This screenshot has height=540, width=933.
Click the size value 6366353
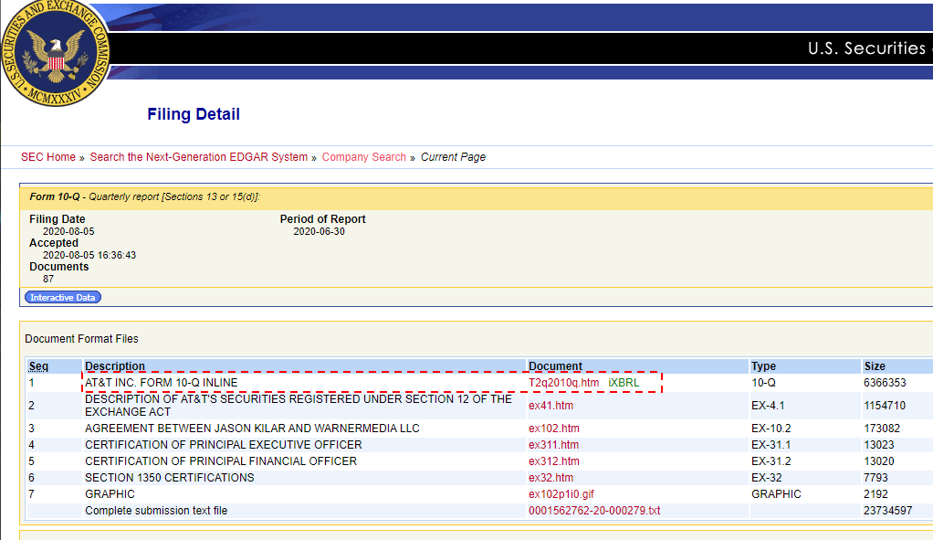pos(885,383)
